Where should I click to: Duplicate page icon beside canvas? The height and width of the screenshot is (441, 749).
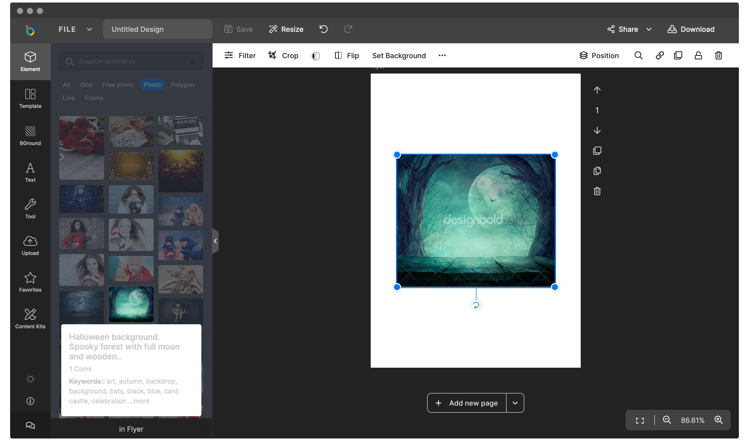(x=597, y=151)
